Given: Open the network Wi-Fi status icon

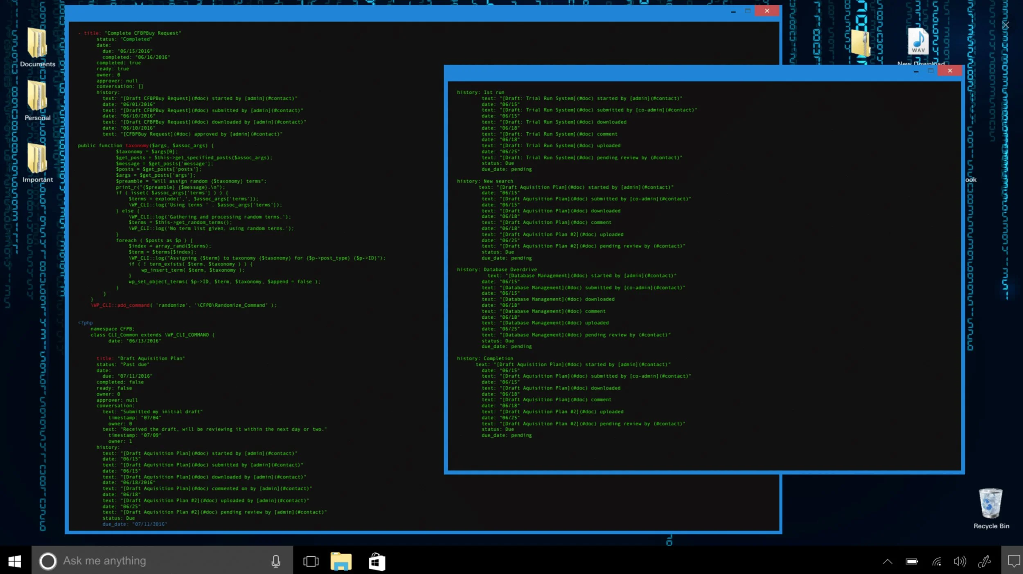Looking at the screenshot, I should pos(937,561).
